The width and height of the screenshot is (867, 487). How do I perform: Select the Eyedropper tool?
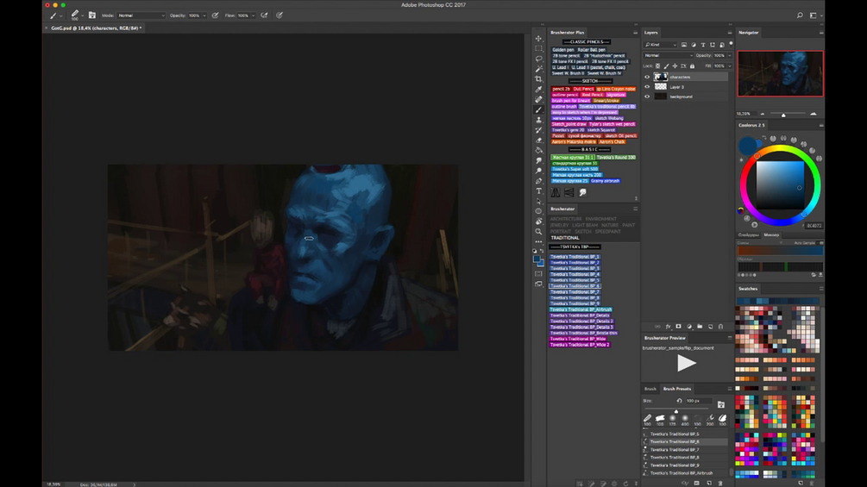click(x=538, y=90)
